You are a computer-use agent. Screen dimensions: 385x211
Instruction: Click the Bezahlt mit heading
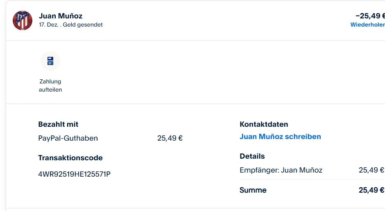click(x=58, y=124)
